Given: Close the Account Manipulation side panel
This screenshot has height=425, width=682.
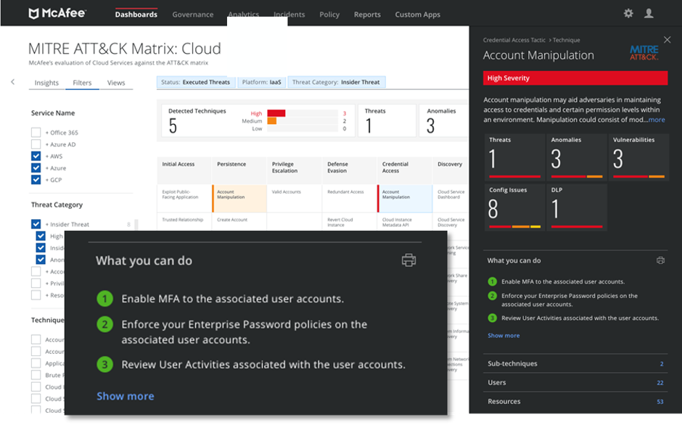Looking at the screenshot, I should (x=667, y=40).
